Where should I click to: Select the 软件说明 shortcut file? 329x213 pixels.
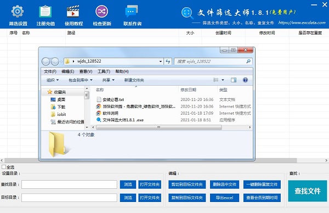tap(107, 113)
